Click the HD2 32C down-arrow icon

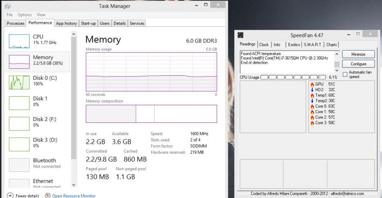312,89
